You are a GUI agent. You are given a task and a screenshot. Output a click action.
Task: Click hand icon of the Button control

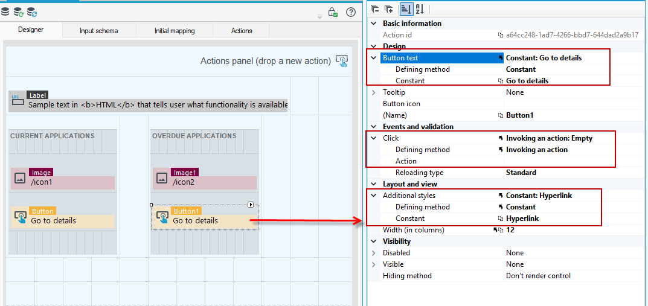point(21,217)
